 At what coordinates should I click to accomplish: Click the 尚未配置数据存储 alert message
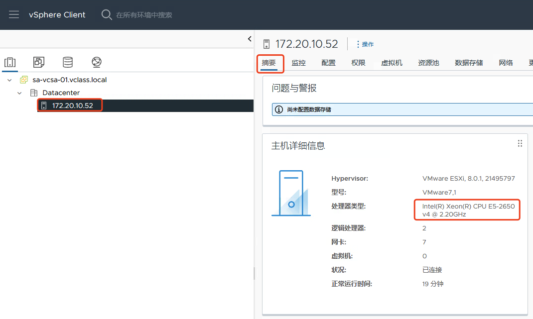pos(309,109)
